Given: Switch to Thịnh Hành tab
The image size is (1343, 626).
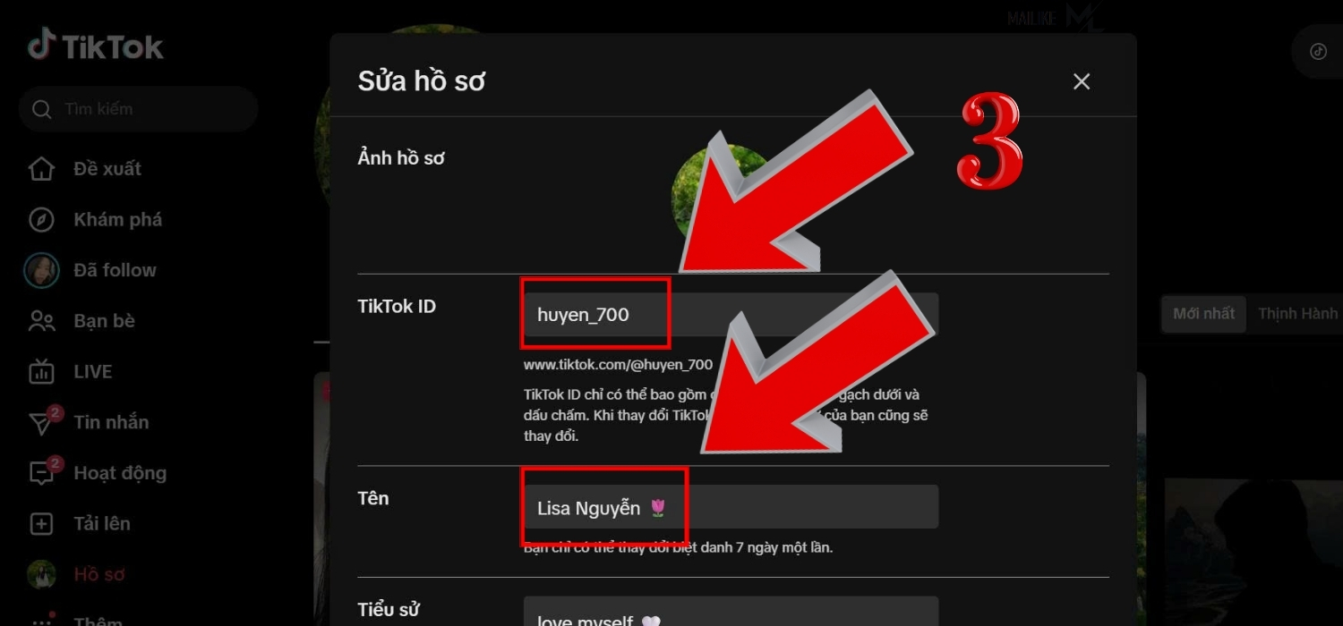Looking at the screenshot, I should click(1297, 314).
